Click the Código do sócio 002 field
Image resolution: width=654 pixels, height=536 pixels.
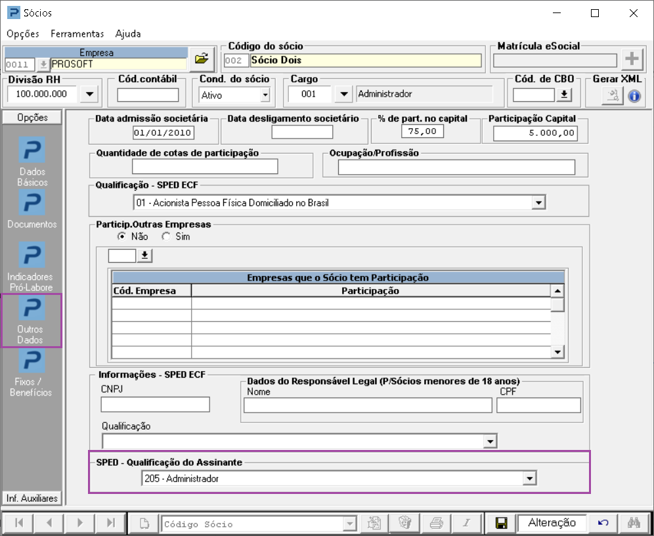(x=236, y=60)
